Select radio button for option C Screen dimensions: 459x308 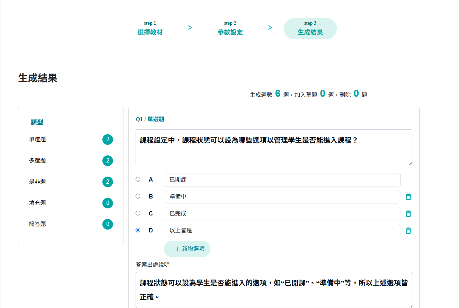(x=138, y=213)
